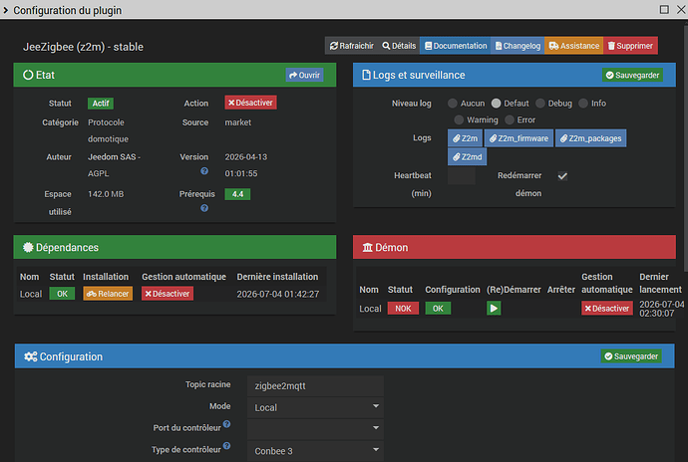Click Désactiver in the Action row

pos(250,103)
